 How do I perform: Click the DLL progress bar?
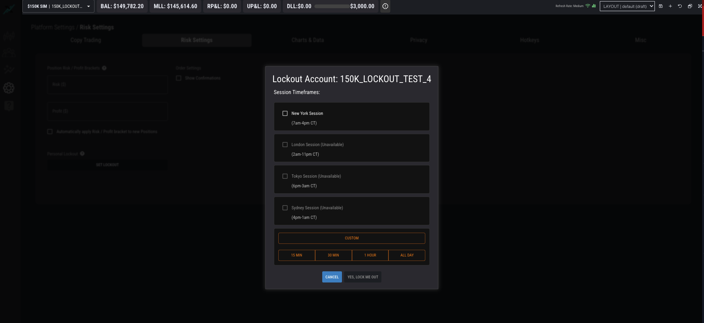click(x=332, y=6)
